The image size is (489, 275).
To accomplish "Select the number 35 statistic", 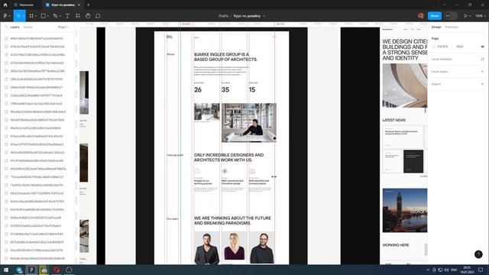I will [225, 90].
